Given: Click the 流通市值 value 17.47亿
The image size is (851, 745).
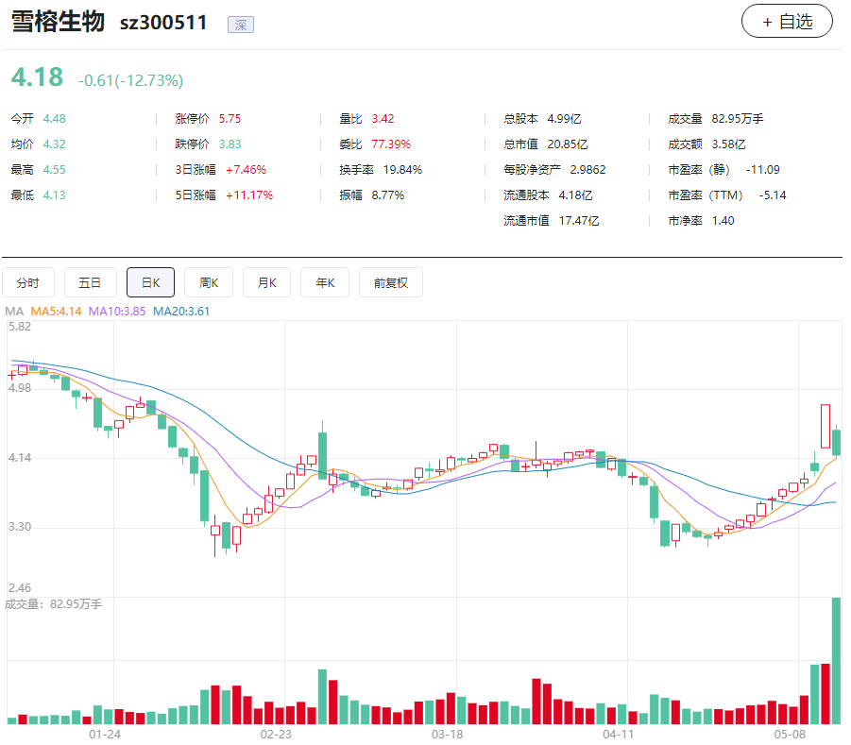Looking at the screenshot, I should [x=579, y=221].
